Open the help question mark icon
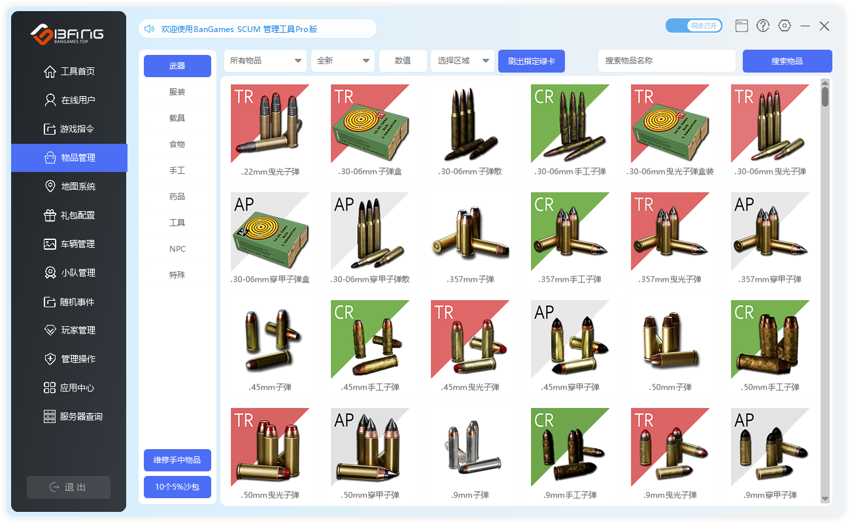The height and width of the screenshot is (523, 850). (763, 26)
